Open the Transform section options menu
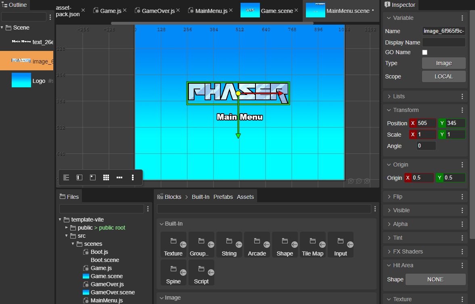Screen dimensions: 475x304 (x=462, y=110)
